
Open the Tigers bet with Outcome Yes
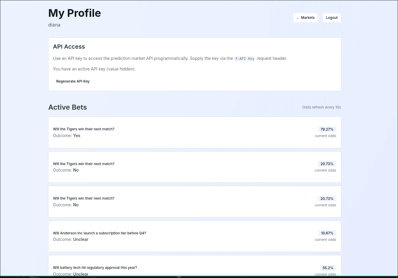(x=194, y=132)
